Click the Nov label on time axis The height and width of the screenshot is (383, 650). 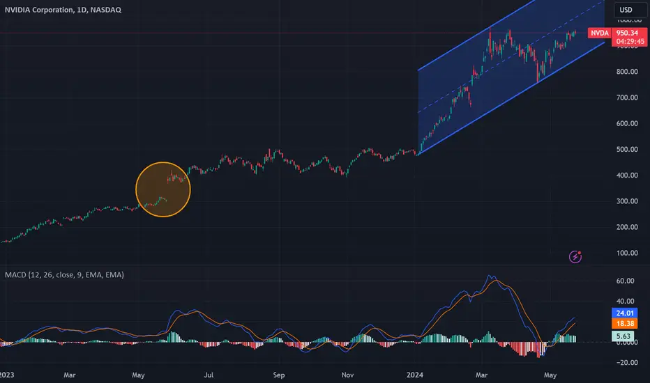[x=347, y=375]
